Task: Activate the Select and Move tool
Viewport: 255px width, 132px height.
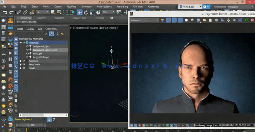Action: pyautogui.click(x=80, y=12)
